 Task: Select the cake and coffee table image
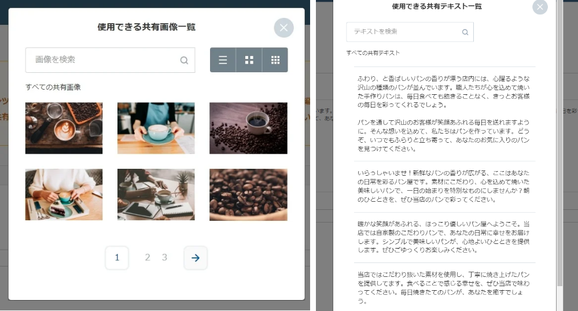click(x=64, y=194)
